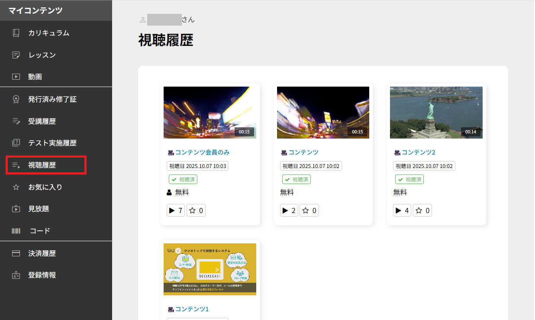Screen dimensions: 535x320
Task: Click the credit card icon beside 決済履歴
Action: coord(16,253)
